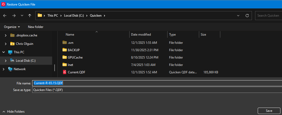Click date 7/4/2025 1:03 AM
Screen dimensions: 282x115
143,65
